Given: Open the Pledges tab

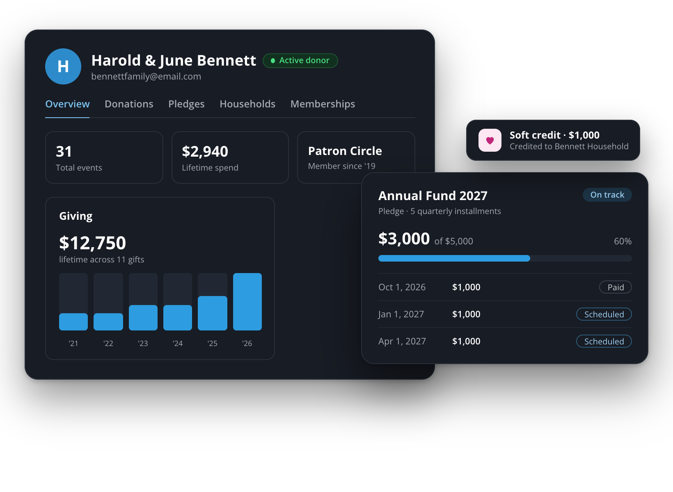Looking at the screenshot, I should click(186, 104).
